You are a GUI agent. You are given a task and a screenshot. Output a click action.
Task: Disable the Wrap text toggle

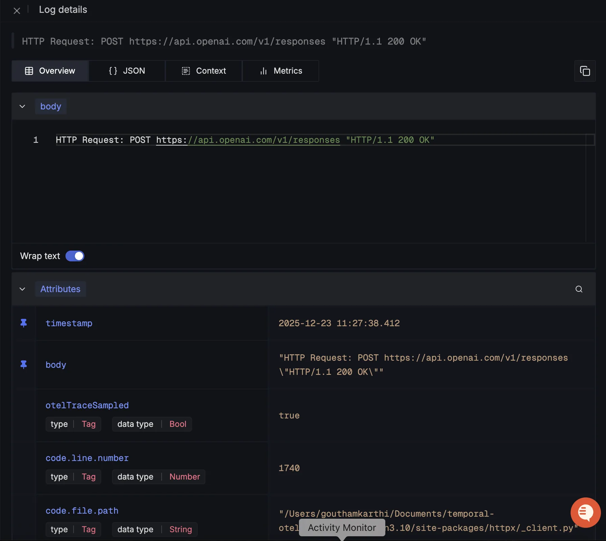coord(75,256)
